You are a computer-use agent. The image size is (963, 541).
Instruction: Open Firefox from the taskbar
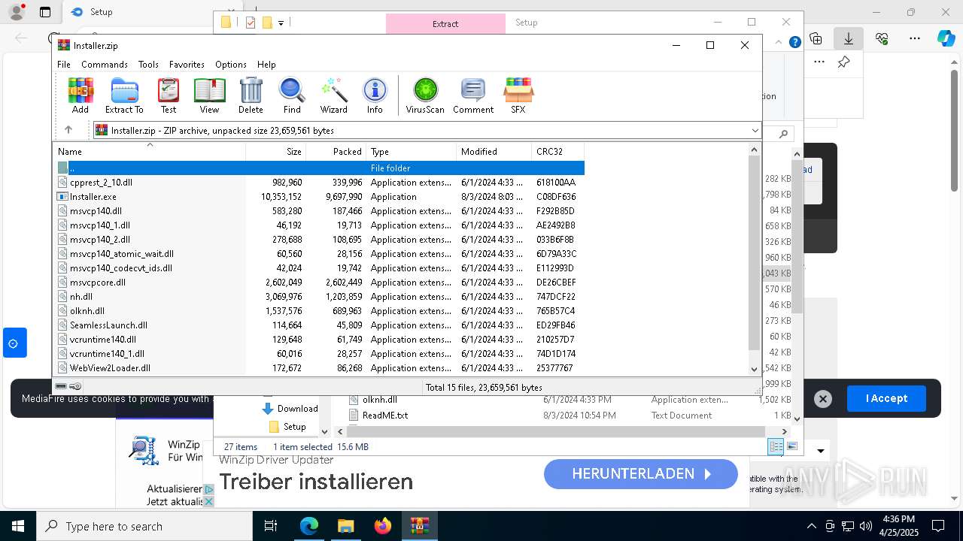click(383, 526)
